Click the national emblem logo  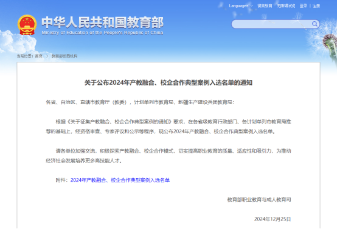[27, 25]
